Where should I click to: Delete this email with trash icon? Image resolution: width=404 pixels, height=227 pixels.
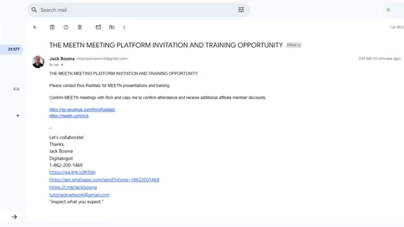tap(80, 27)
